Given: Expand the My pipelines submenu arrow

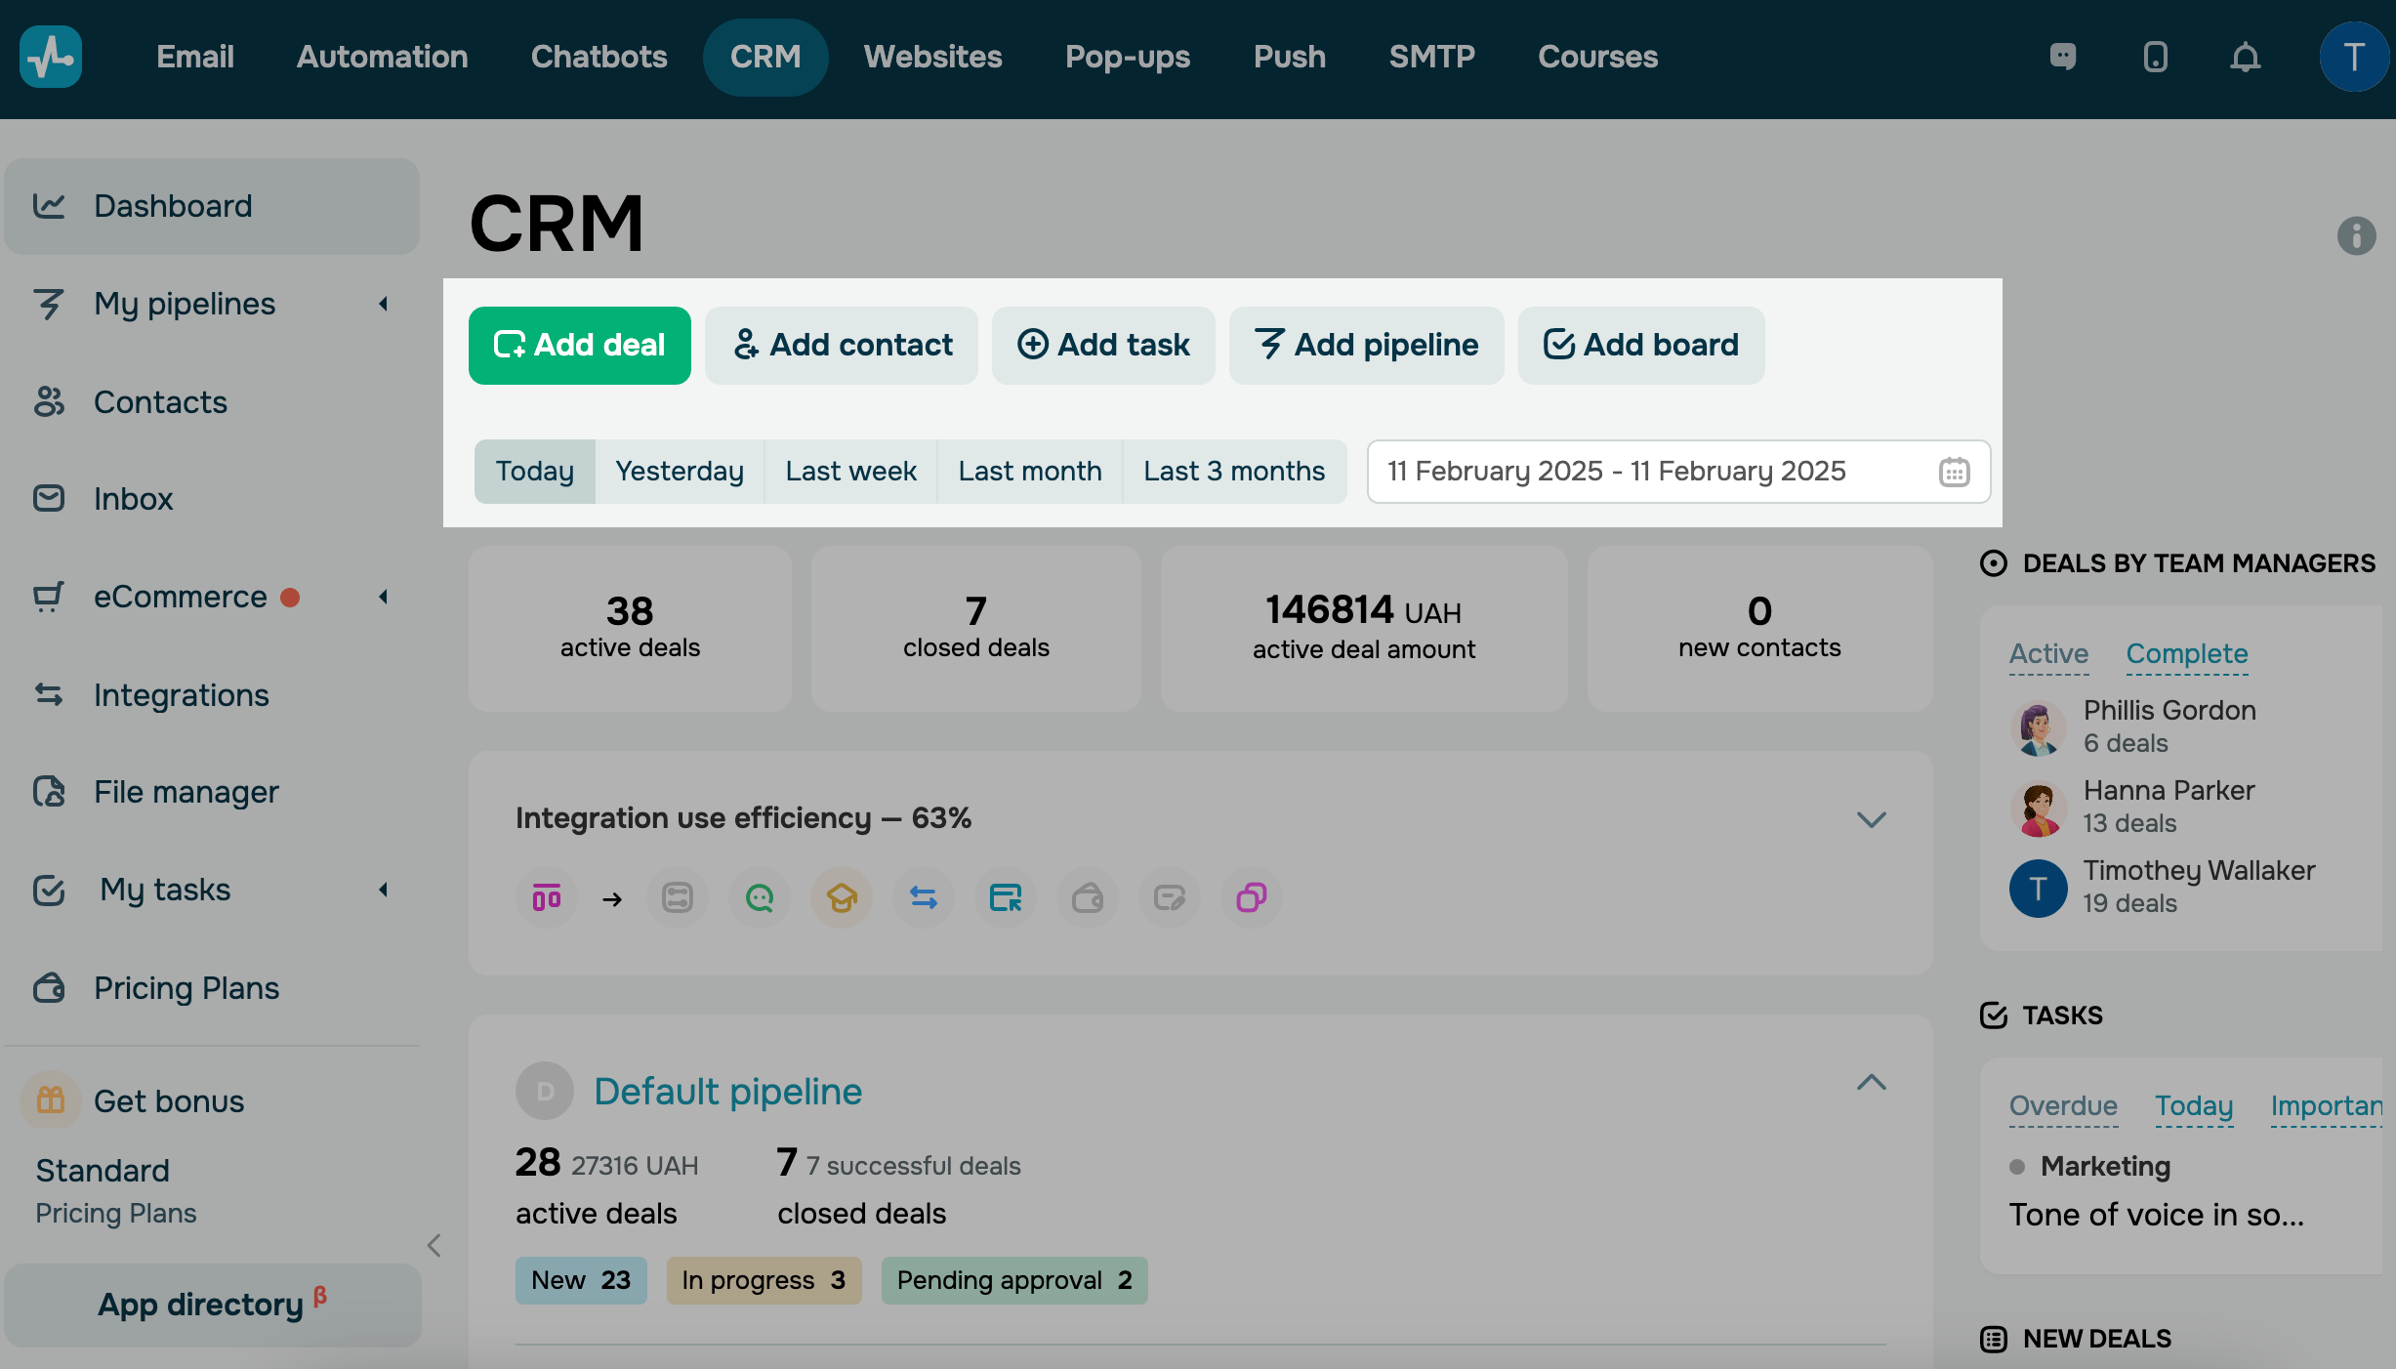Looking at the screenshot, I should coord(384,304).
